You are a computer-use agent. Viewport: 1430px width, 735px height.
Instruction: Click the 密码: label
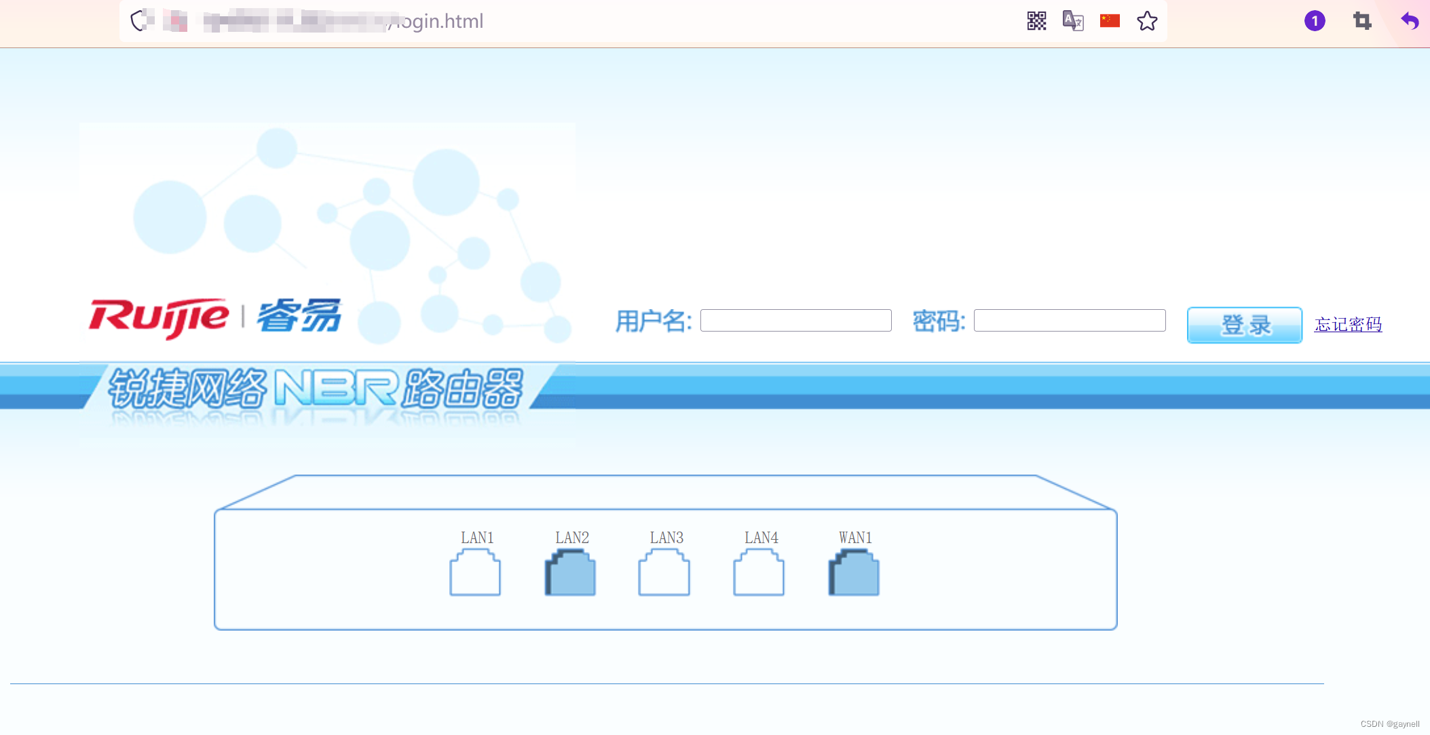coord(939,321)
